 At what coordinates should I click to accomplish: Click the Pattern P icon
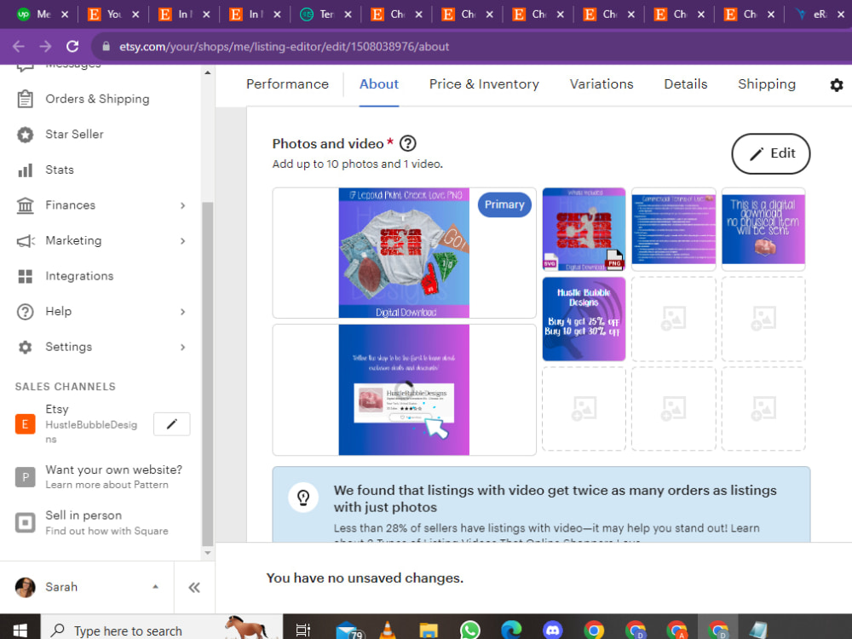(x=25, y=477)
